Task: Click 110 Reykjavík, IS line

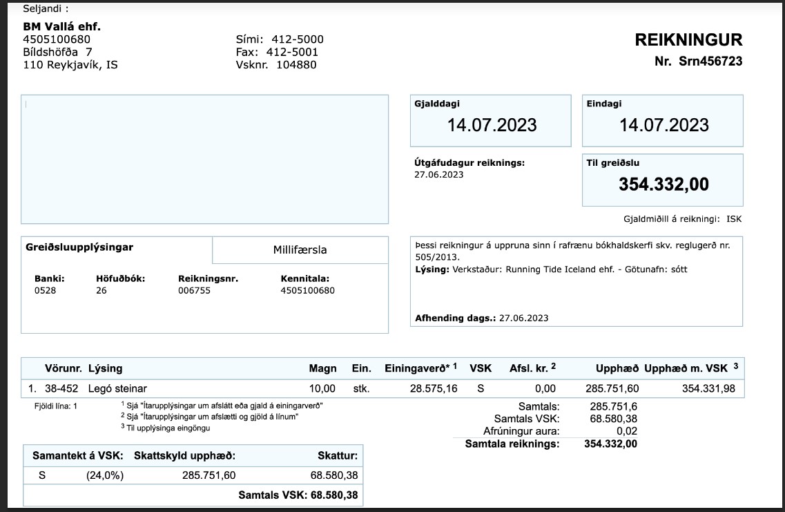Action: pos(70,65)
